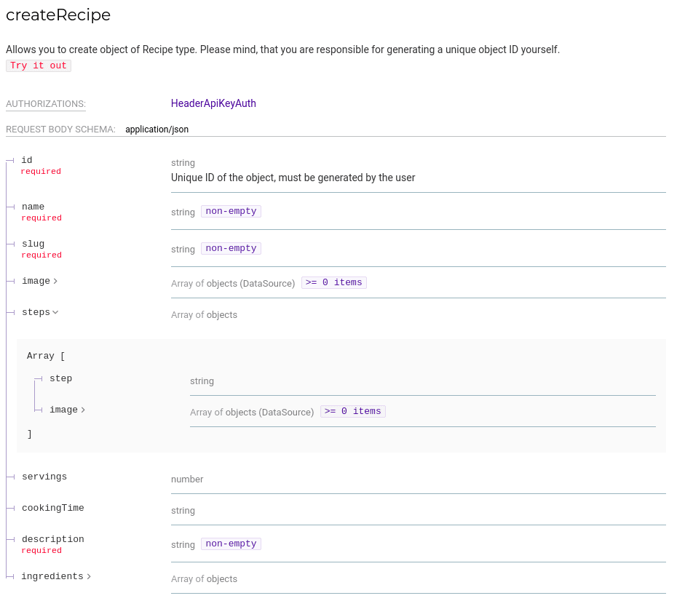Click the servings property name
The image size is (677, 601).
pyautogui.click(x=44, y=477)
